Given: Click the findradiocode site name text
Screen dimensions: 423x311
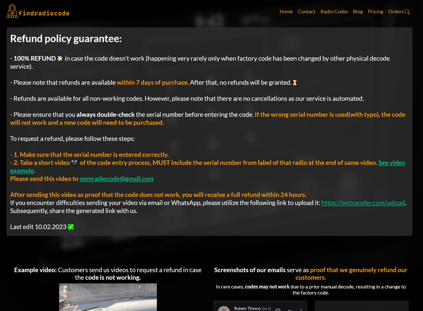Looking at the screenshot, I should [x=44, y=13].
